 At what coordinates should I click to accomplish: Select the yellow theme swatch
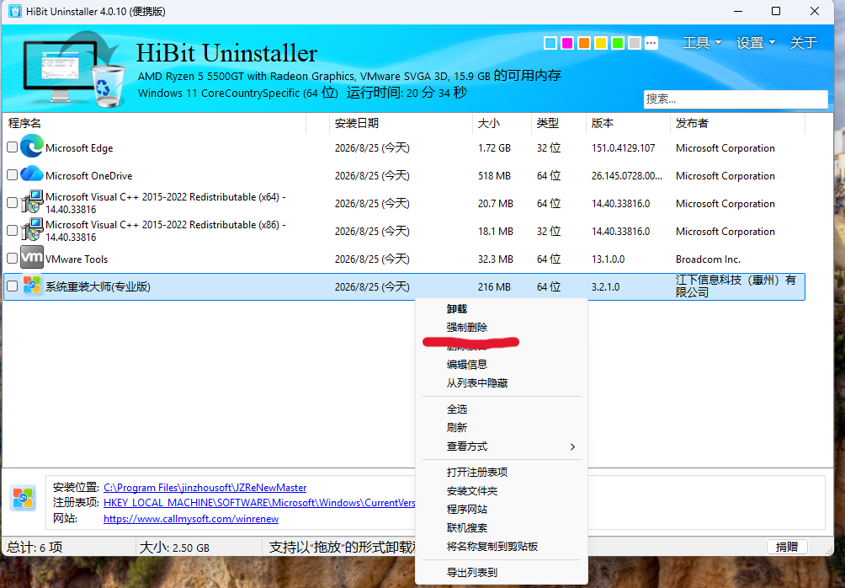pyautogui.click(x=601, y=43)
